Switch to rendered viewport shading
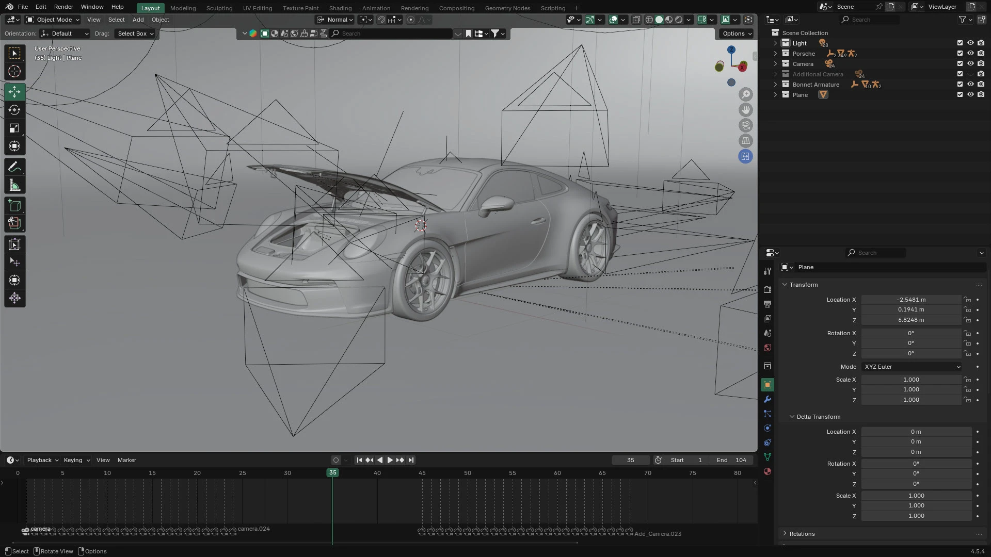 [x=678, y=20]
